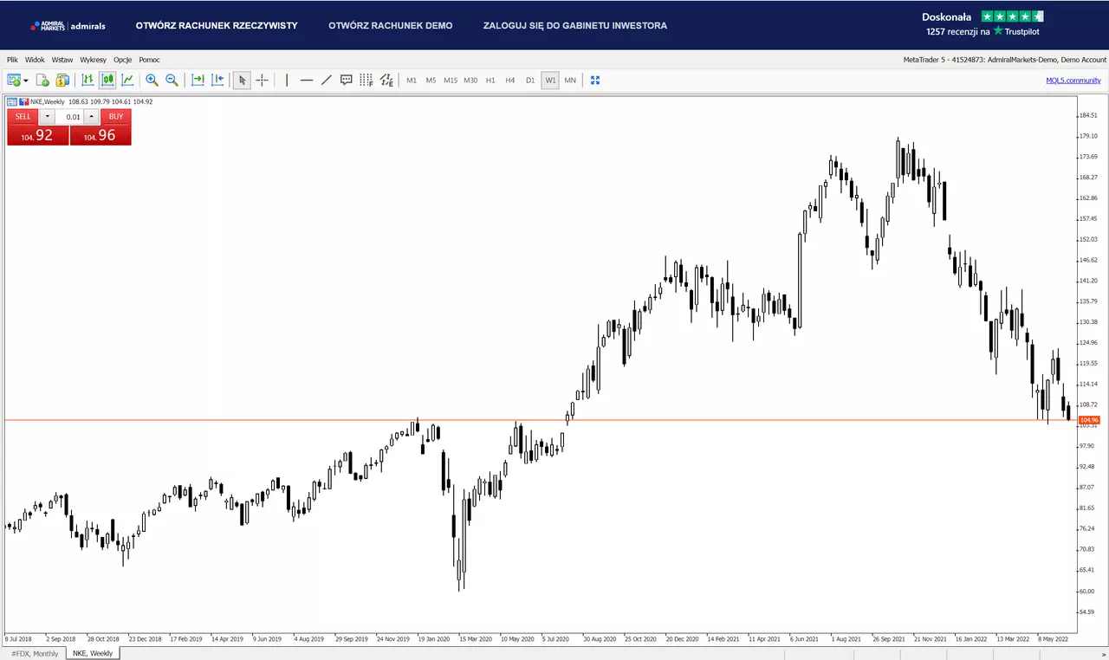The height and width of the screenshot is (660, 1109).
Task: Open the Pomoc menu
Action: [x=149, y=60]
